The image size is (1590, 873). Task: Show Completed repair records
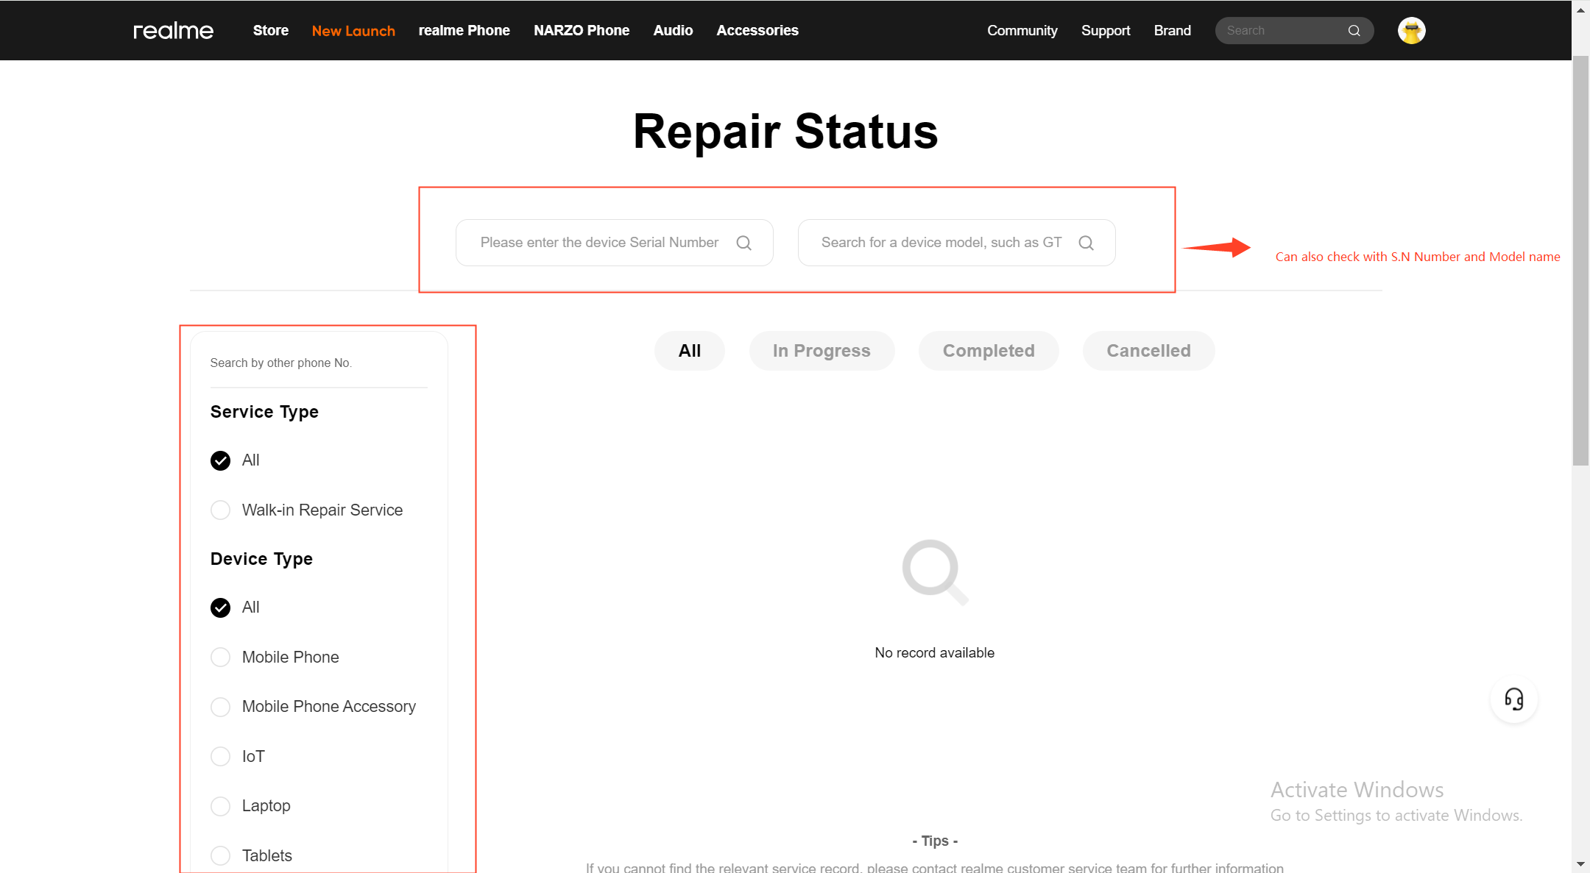point(988,351)
